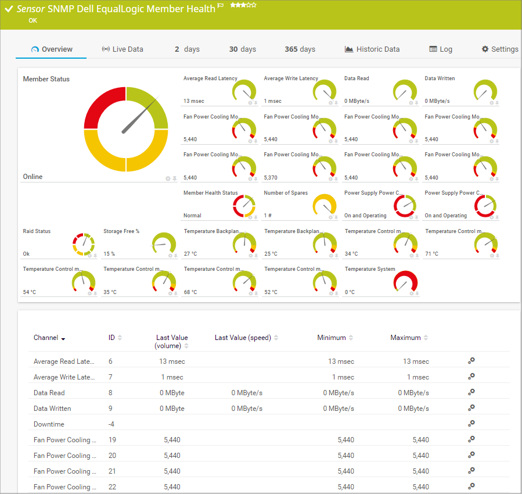Click the gear icon under Member Status gauge
522x494 pixels.
click(x=168, y=178)
